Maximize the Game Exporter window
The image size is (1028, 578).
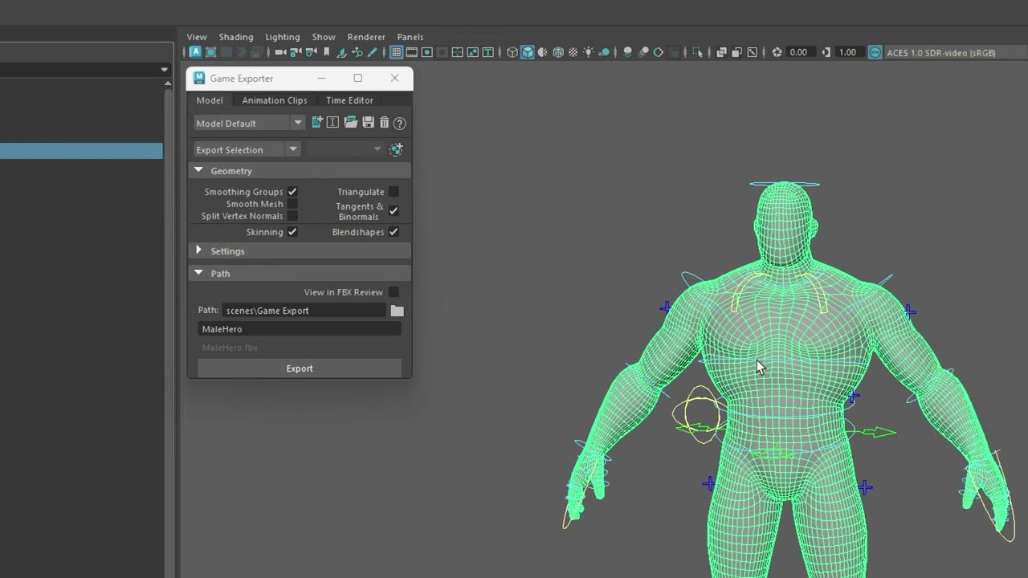tap(357, 78)
